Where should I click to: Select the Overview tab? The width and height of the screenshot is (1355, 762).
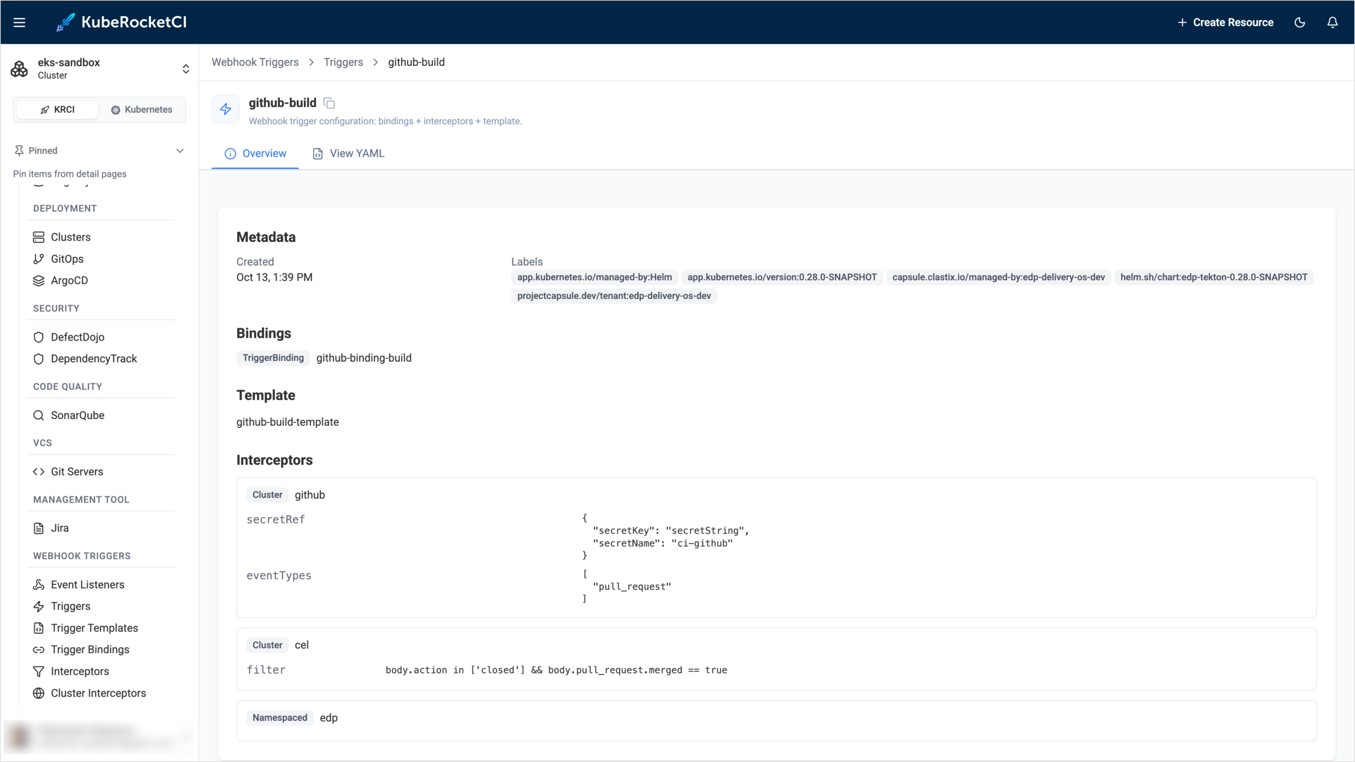point(255,153)
